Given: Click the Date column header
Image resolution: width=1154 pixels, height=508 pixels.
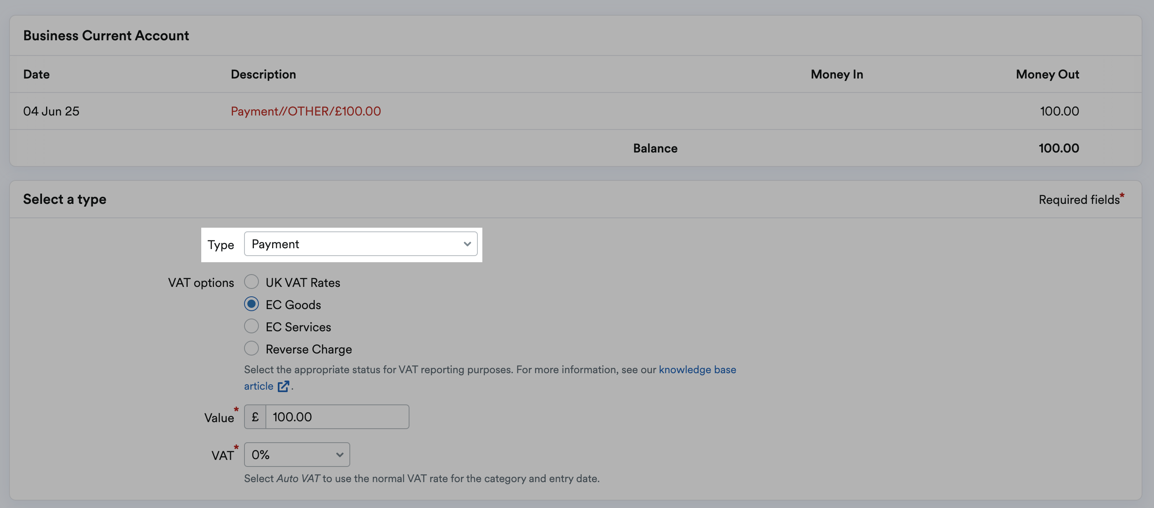Looking at the screenshot, I should click(x=36, y=74).
